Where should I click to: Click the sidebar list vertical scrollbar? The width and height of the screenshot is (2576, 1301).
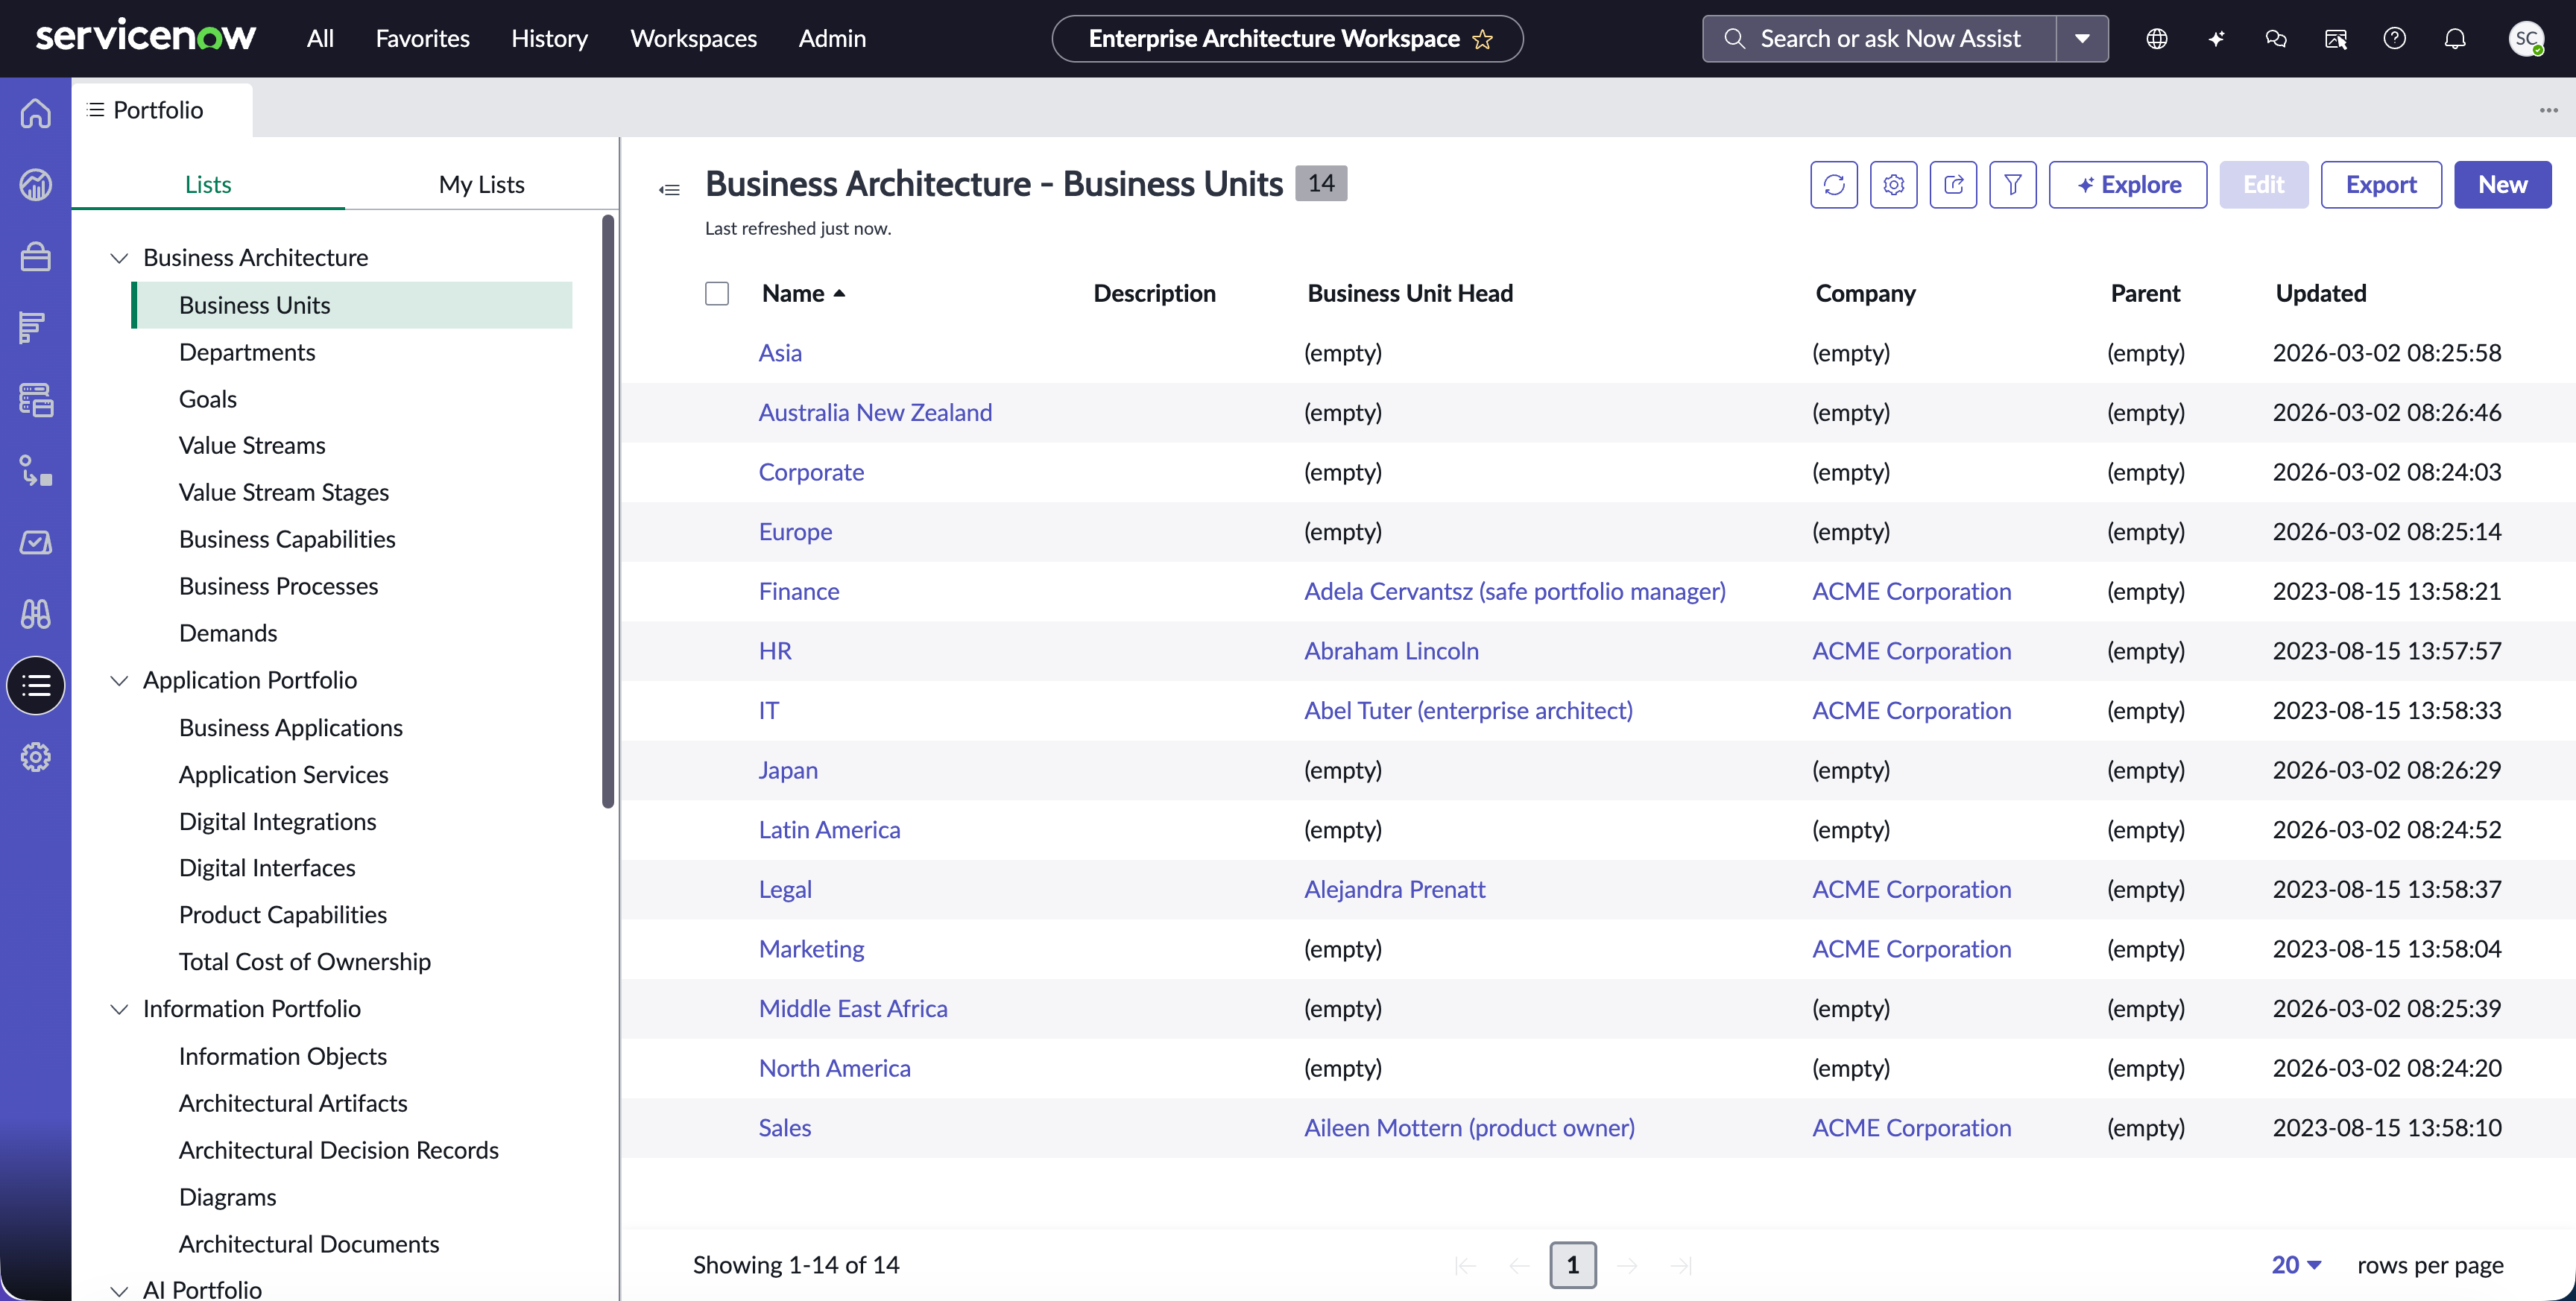click(608, 510)
